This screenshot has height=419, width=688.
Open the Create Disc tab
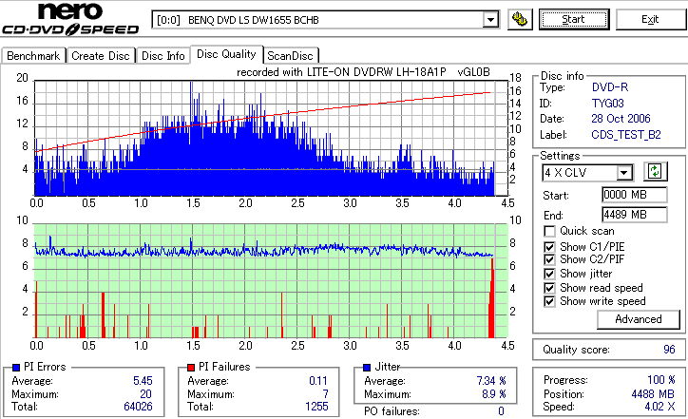pos(101,56)
